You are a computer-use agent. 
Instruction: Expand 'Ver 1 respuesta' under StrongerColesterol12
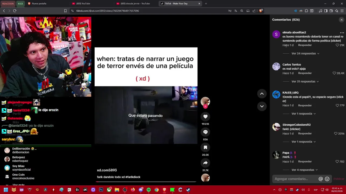[304, 142]
